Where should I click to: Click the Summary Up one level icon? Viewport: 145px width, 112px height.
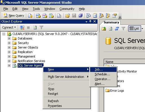pos(104,28)
